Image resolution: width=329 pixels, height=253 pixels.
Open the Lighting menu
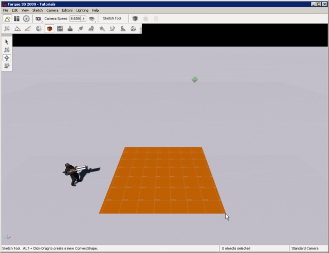click(x=82, y=10)
